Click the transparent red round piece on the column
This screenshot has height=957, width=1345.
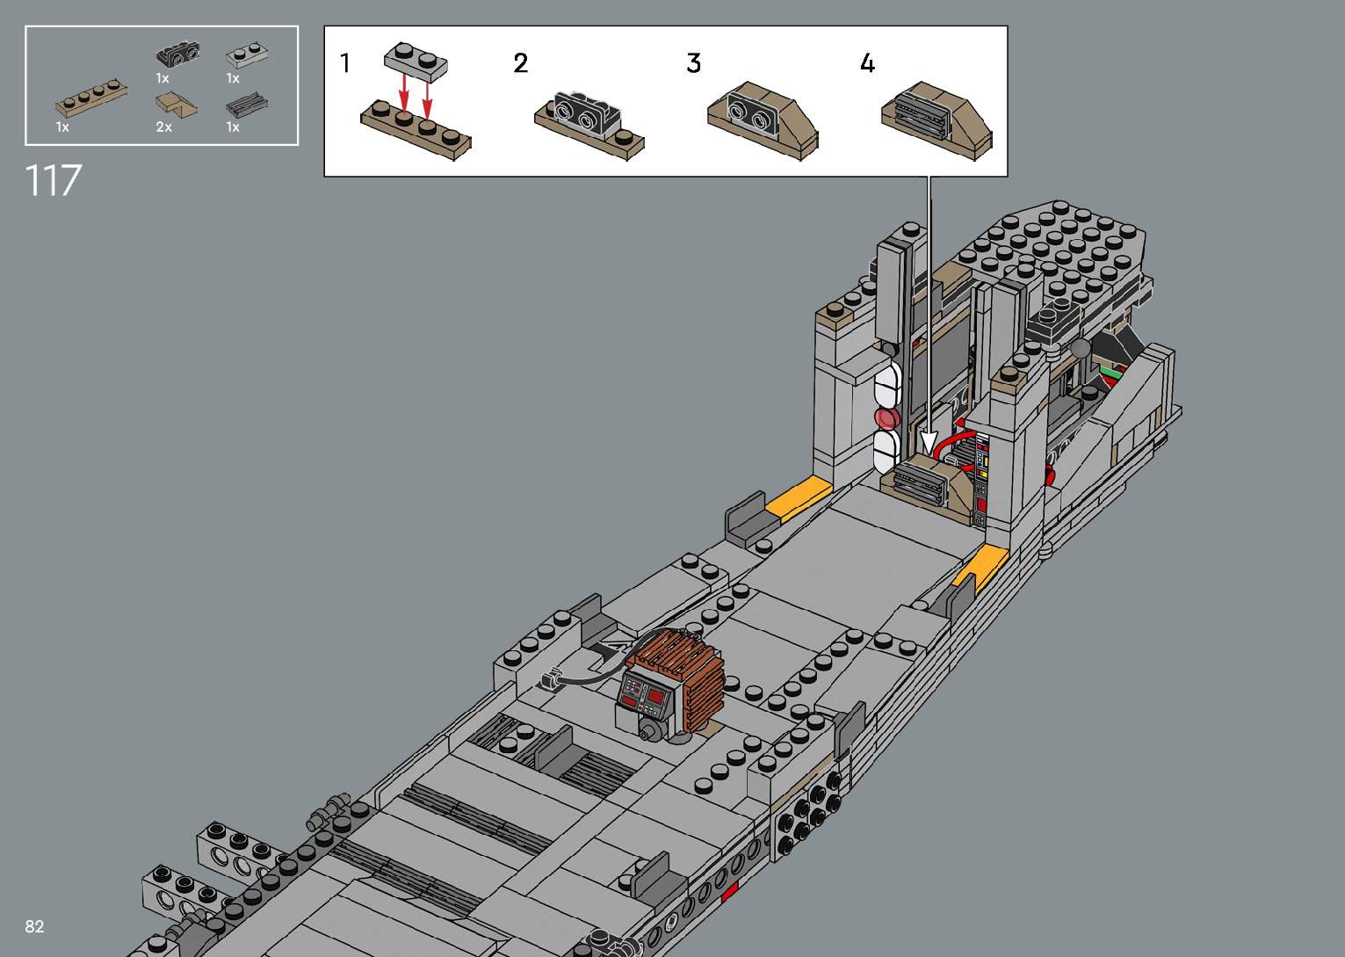pos(886,418)
